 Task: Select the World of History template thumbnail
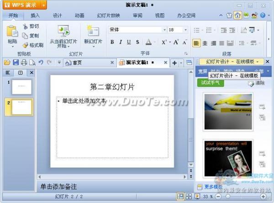pyautogui.click(x=228, y=112)
